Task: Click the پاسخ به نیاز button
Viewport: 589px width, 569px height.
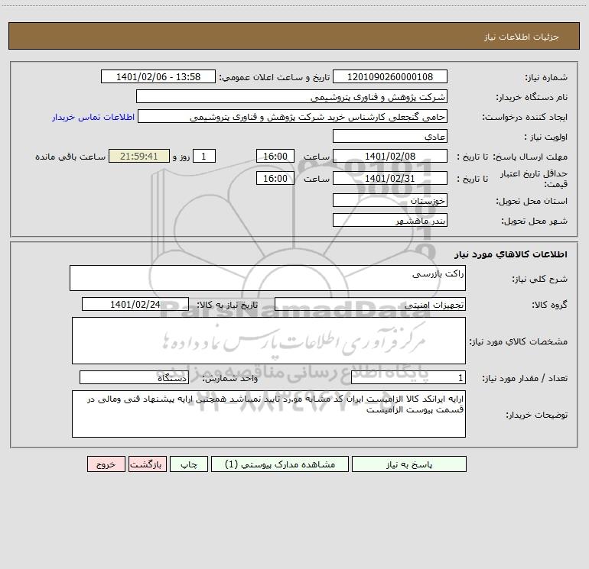Action: [x=409, y=464]
